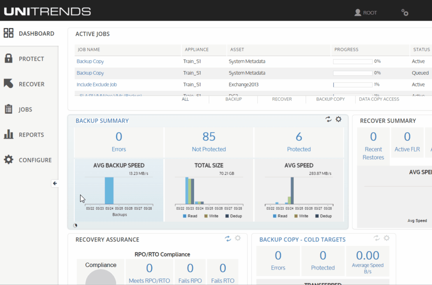The image size is (432, 285).
Task: Open Backup Copy Cold Targets settings gear
Action: click(387, 238)
